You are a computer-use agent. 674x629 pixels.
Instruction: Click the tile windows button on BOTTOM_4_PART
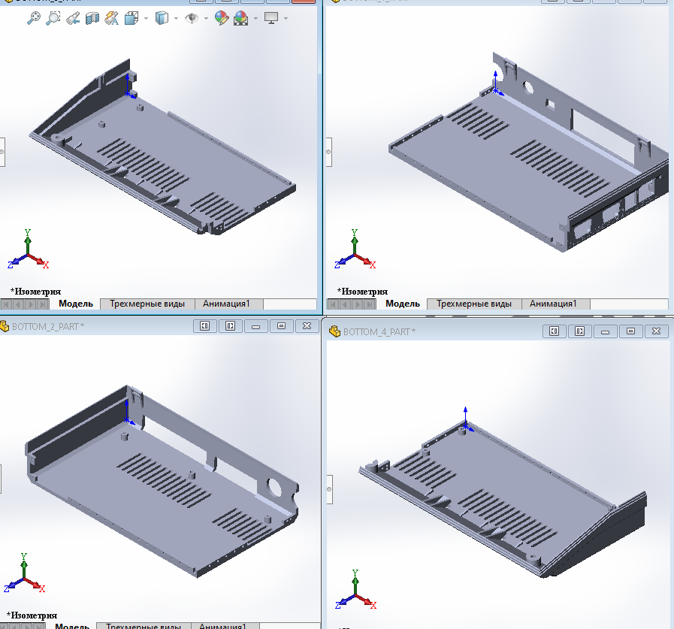click(x=555, y=331)
